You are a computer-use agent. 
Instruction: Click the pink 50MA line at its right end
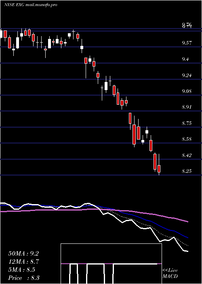click(x=187, y=222)
